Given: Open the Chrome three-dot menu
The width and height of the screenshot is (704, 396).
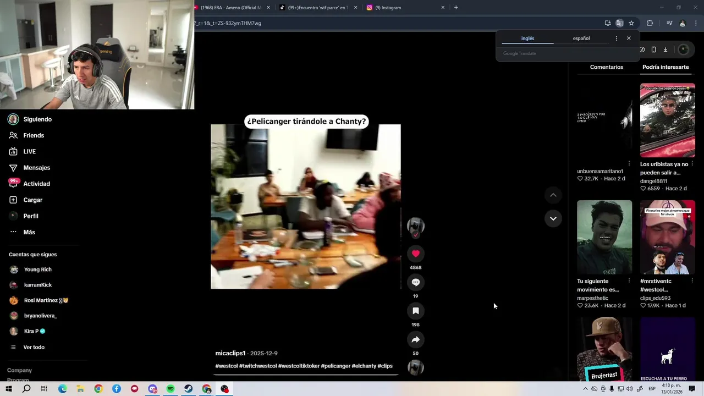Looking at the screenshot, I should point(696,23).
